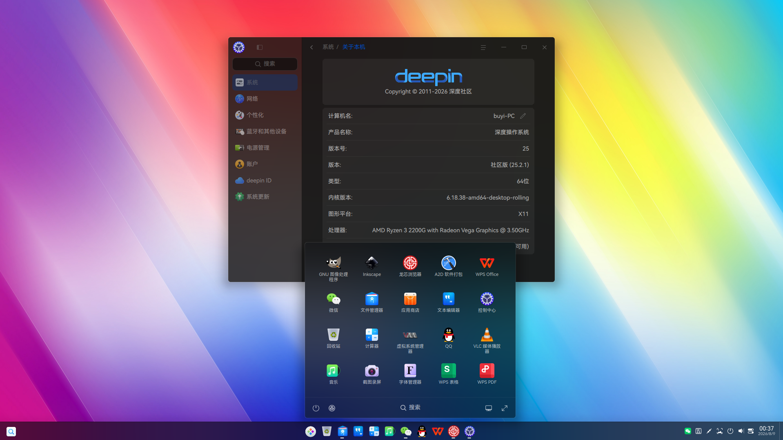Launch 音乐 app in launcher grid
Image resolution: width=783 pixels, height=440 pixels.
(333, 374)
